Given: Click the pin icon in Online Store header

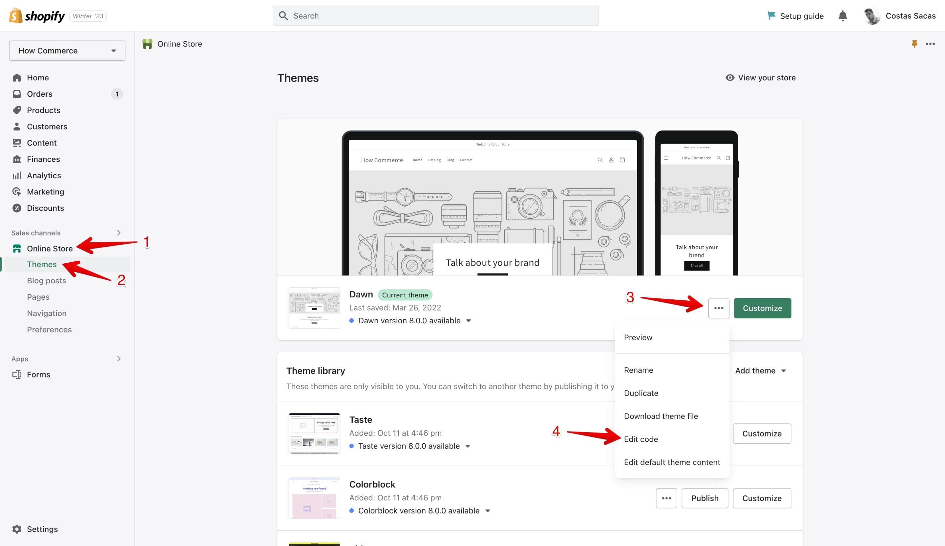Looking at the screenshot, I should tap(914, 44).
